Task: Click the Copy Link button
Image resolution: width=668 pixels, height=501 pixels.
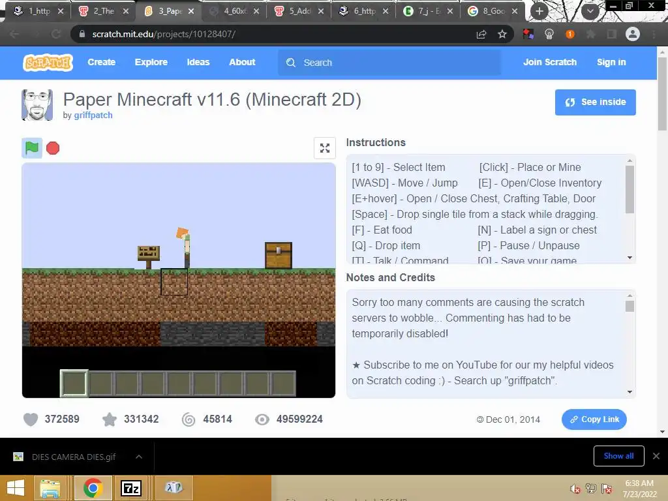Action: (x=594, y=419)
